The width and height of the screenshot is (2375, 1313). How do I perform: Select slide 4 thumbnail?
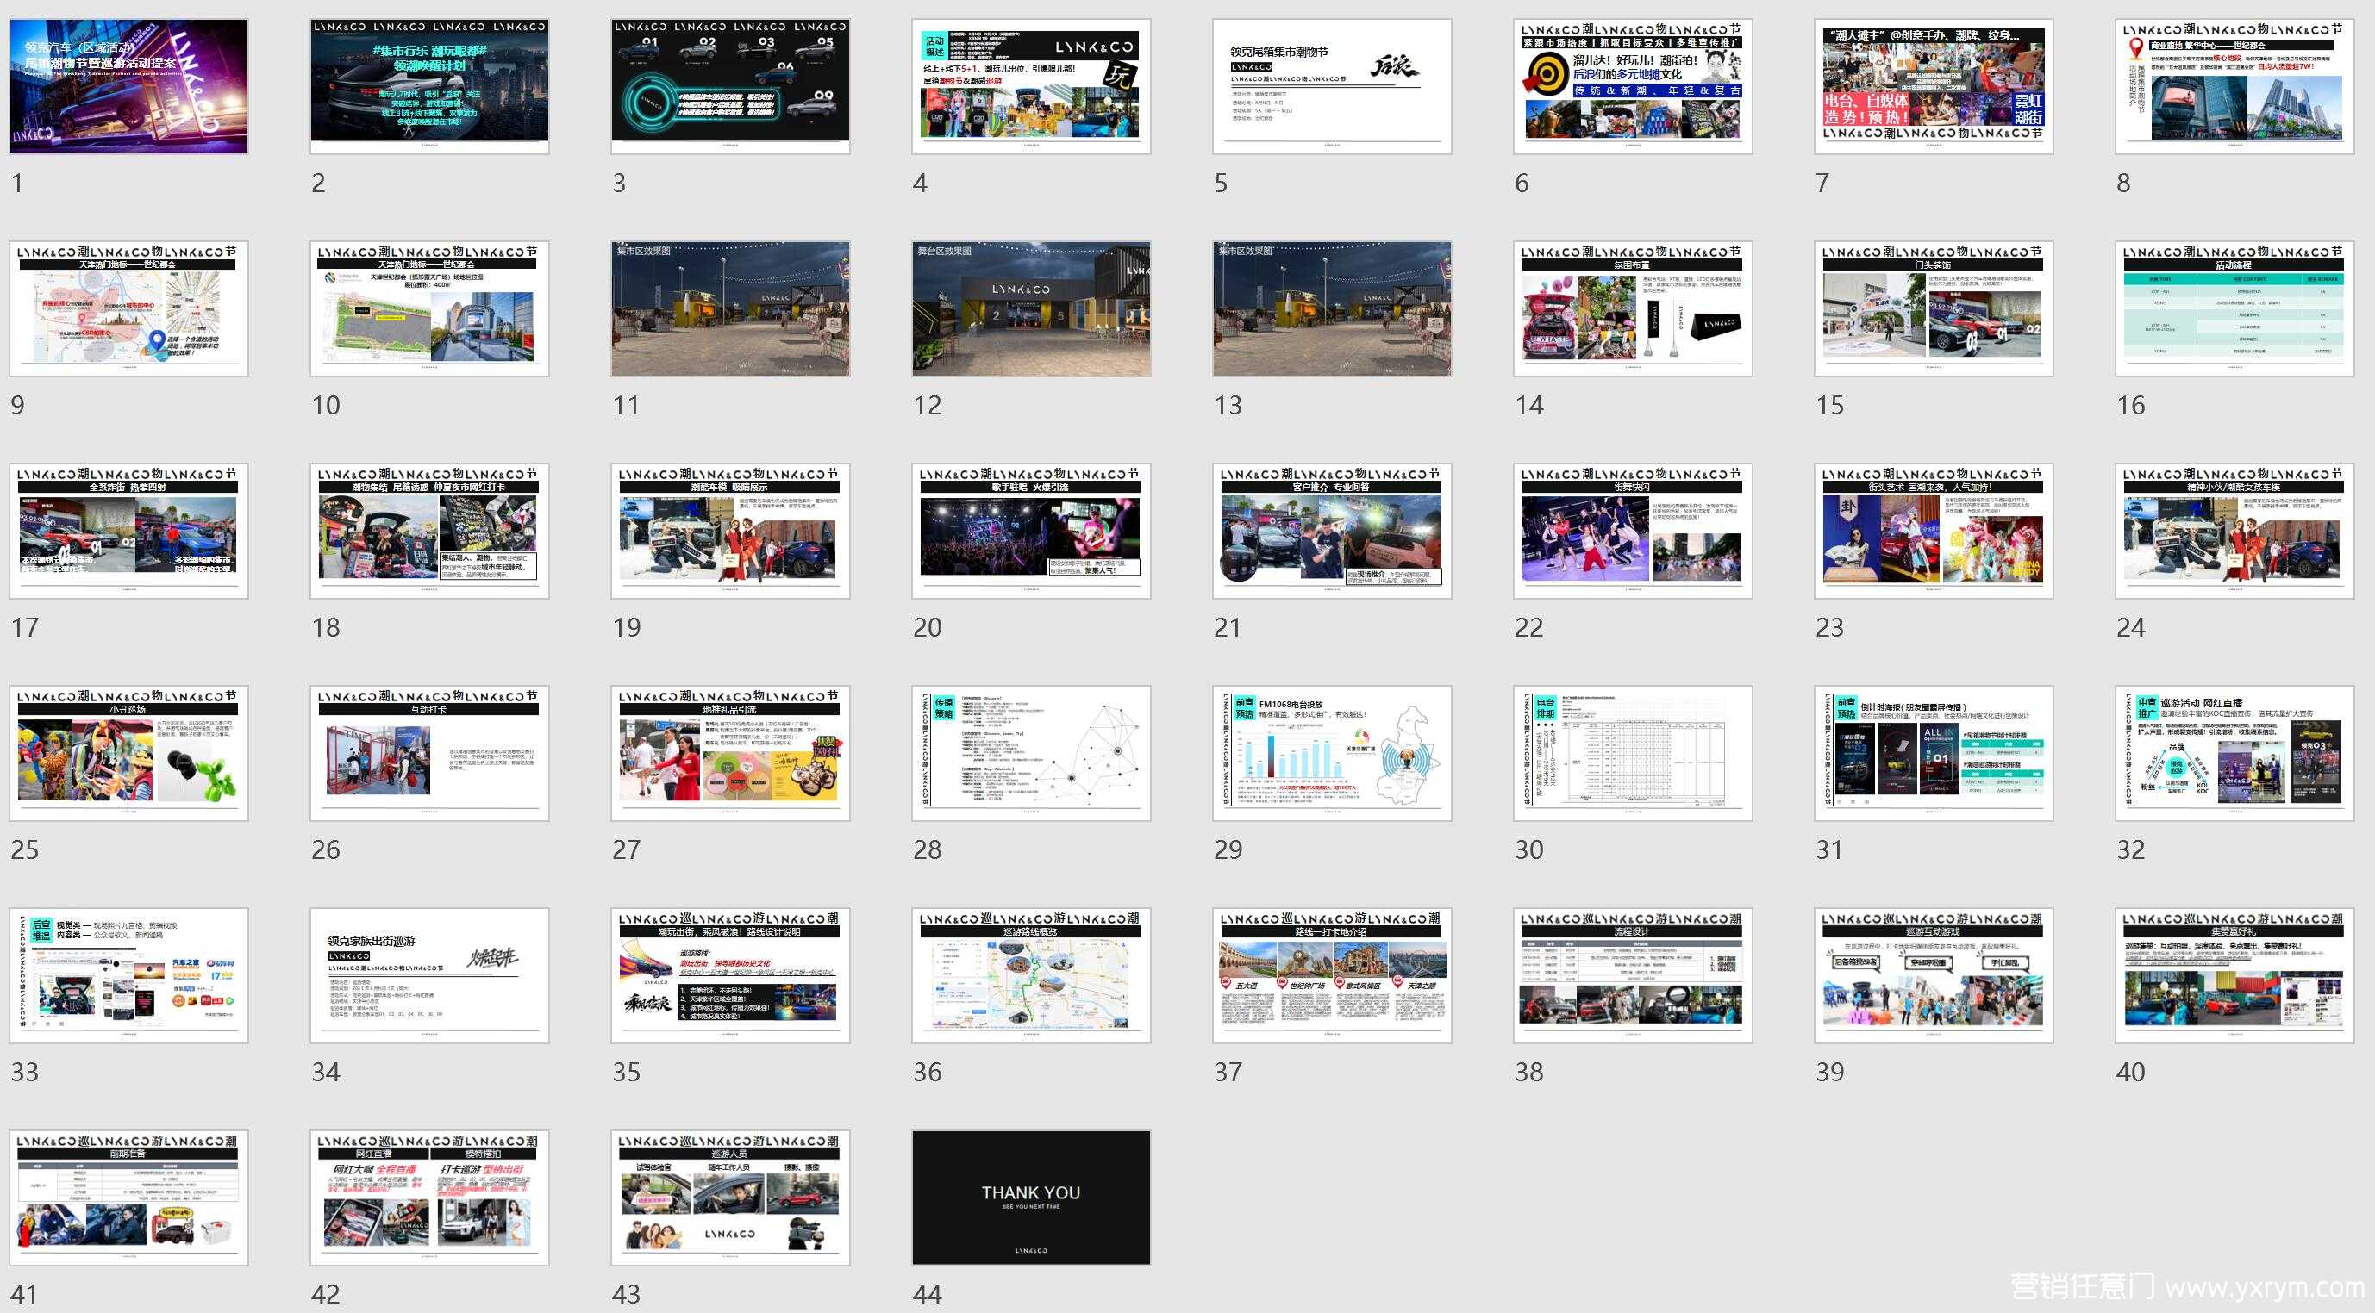click(1032, 87)
